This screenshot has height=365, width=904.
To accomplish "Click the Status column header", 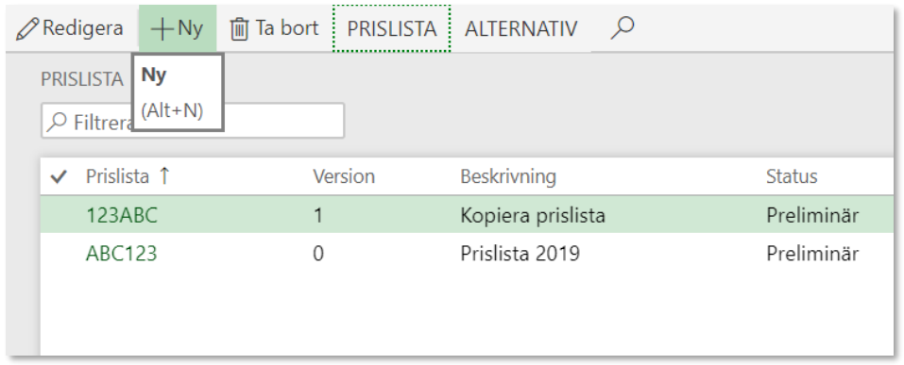I will pos(792,176).
